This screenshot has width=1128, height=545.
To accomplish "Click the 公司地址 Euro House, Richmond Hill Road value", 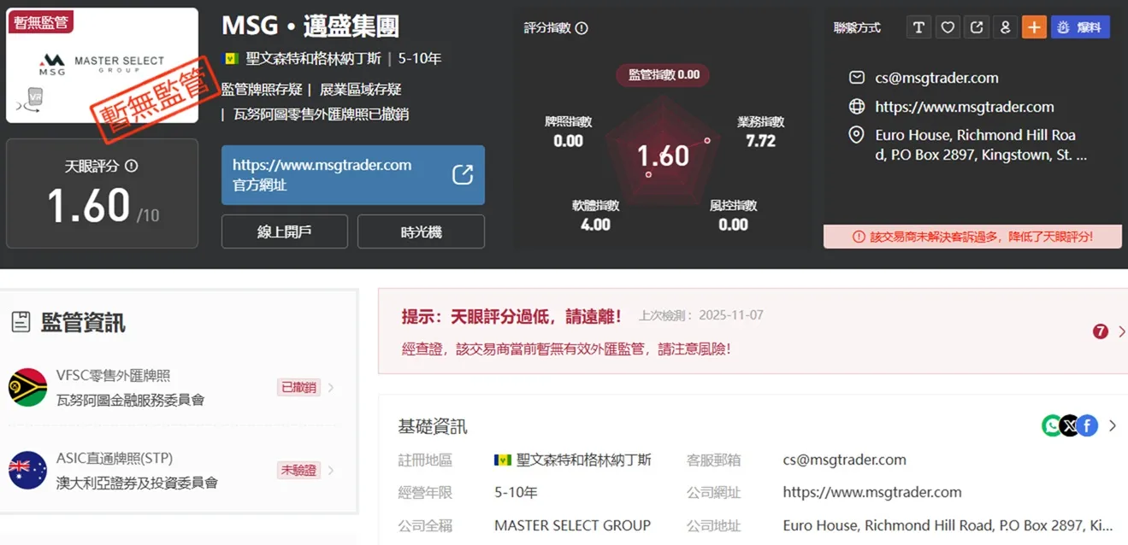I will coord(948,525).
